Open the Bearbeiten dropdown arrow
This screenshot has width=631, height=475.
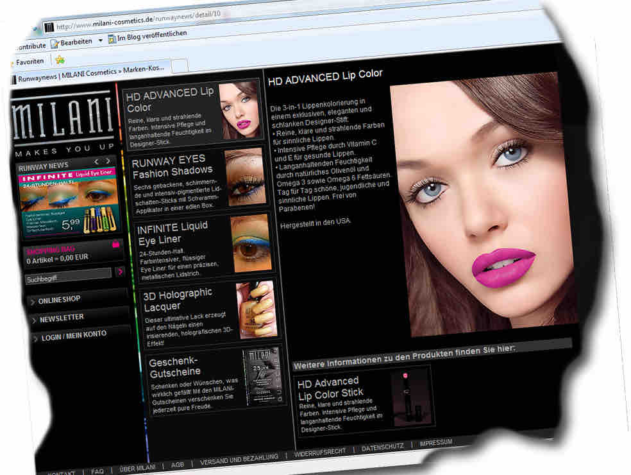click(x=101, y=40)
